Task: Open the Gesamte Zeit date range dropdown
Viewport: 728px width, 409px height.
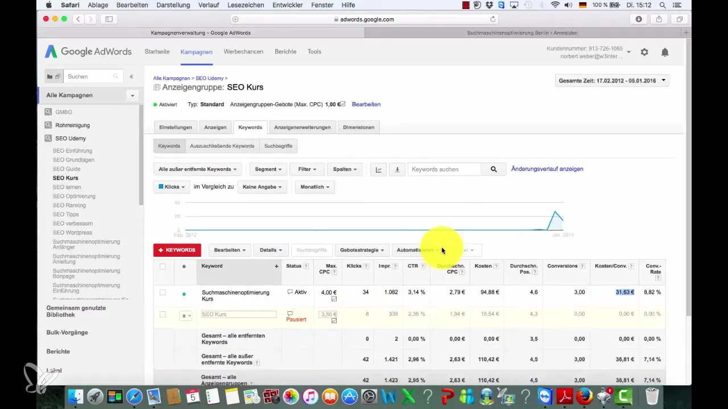Action: [612, 81]
